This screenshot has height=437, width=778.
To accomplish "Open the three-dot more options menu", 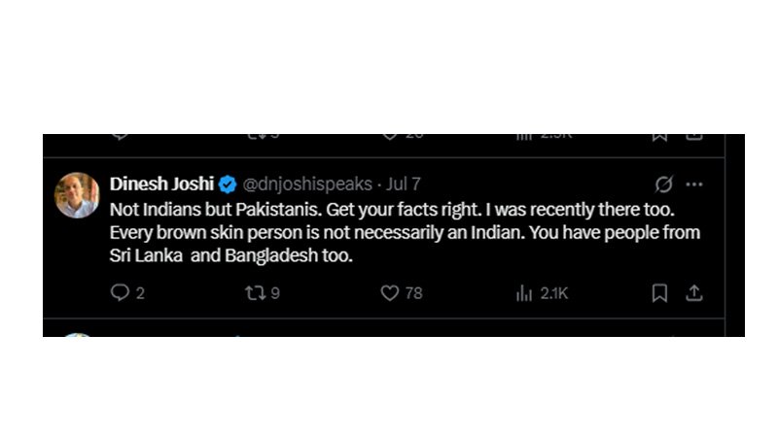I will coord(693,185).
